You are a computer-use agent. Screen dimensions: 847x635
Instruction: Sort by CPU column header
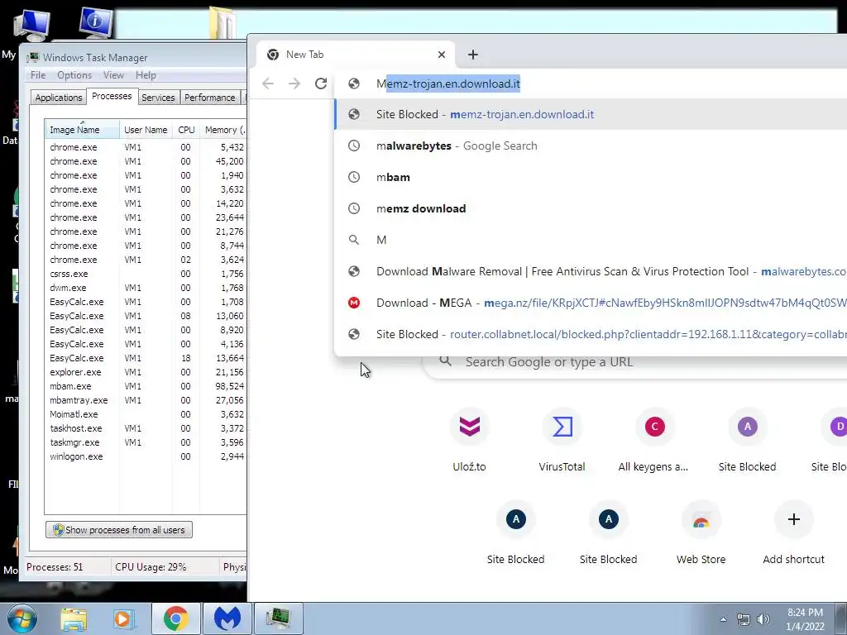(x=186, y=130)
